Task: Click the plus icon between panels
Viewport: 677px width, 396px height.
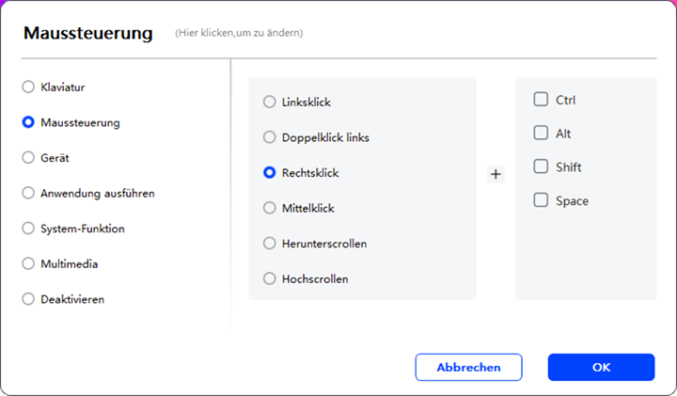Action: point(496,174)
